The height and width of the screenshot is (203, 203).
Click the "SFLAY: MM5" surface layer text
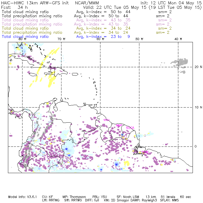tap(169, 200)
